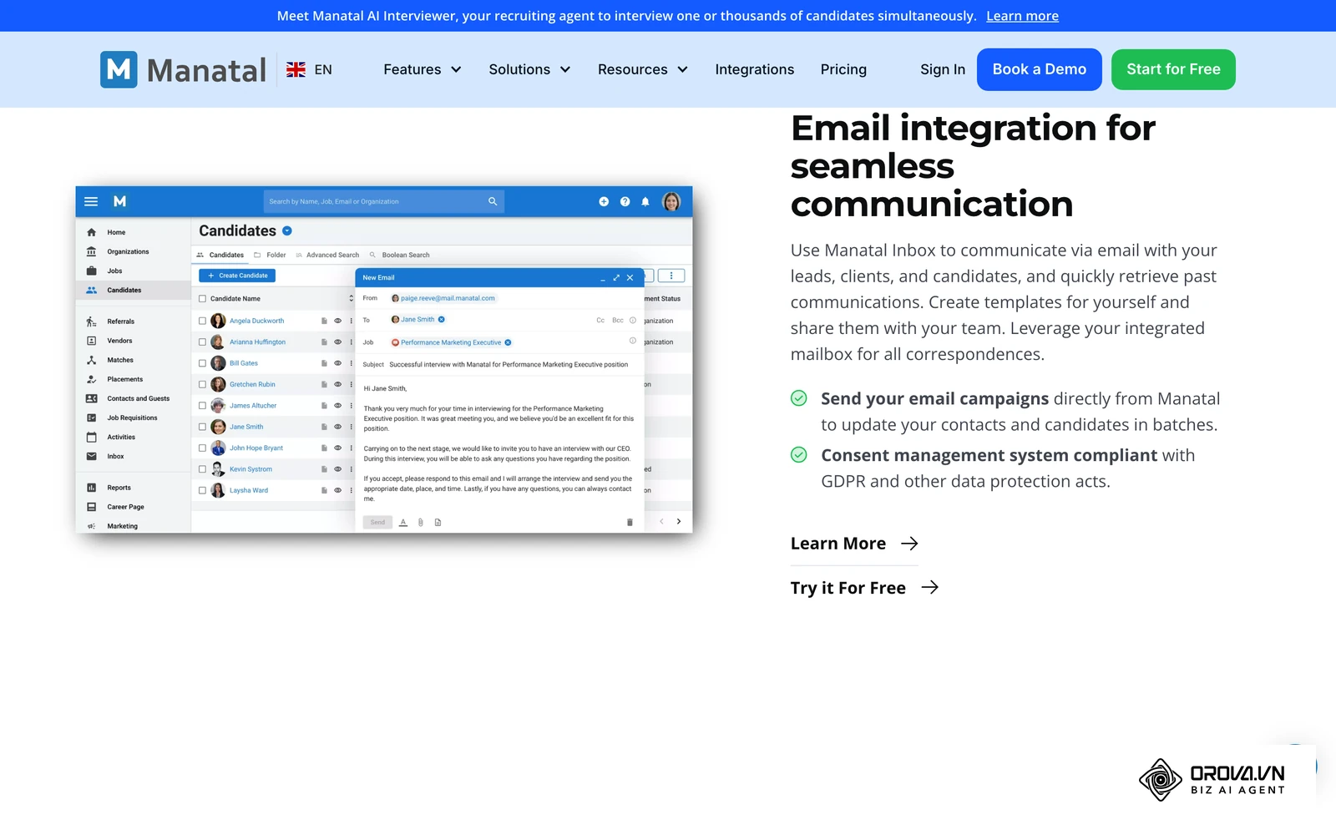The width and height of the screenshot is (1336, 835).
Task: Click the Start for Free button
Action: (x=1173, y=69)
